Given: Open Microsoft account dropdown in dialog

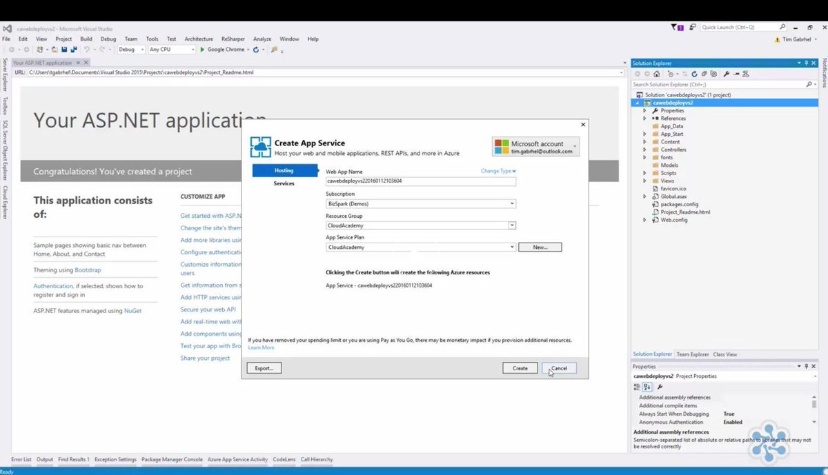Looking at the screenshot, I should pos(535,147).
